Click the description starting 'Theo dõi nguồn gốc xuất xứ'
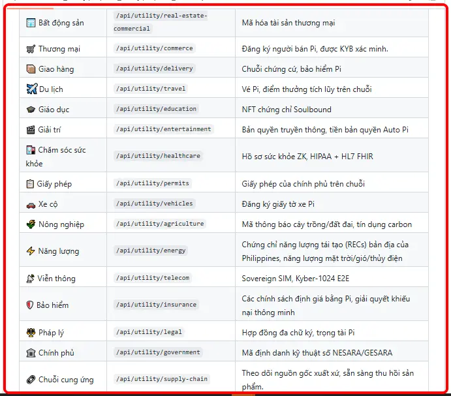 tap(328, 380)
